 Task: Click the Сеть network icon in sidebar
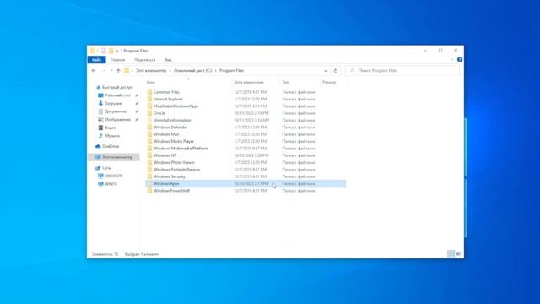click(x=98, y=168)
